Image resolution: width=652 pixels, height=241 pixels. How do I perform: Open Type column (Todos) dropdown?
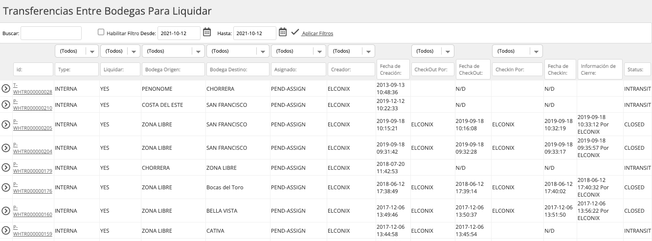(77, 51)
